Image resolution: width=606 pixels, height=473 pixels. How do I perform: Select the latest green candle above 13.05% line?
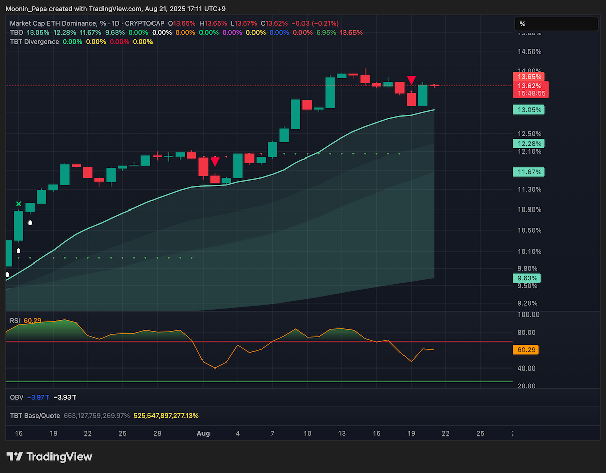tap(423, 95)
